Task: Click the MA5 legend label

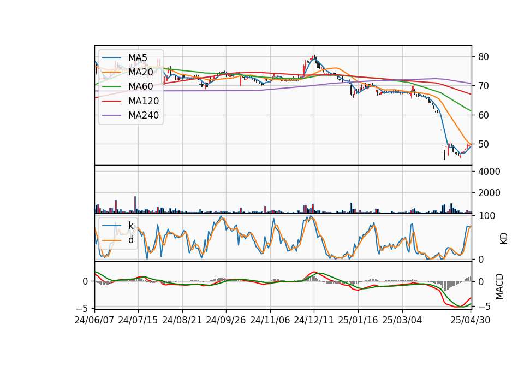Action: 138,58
